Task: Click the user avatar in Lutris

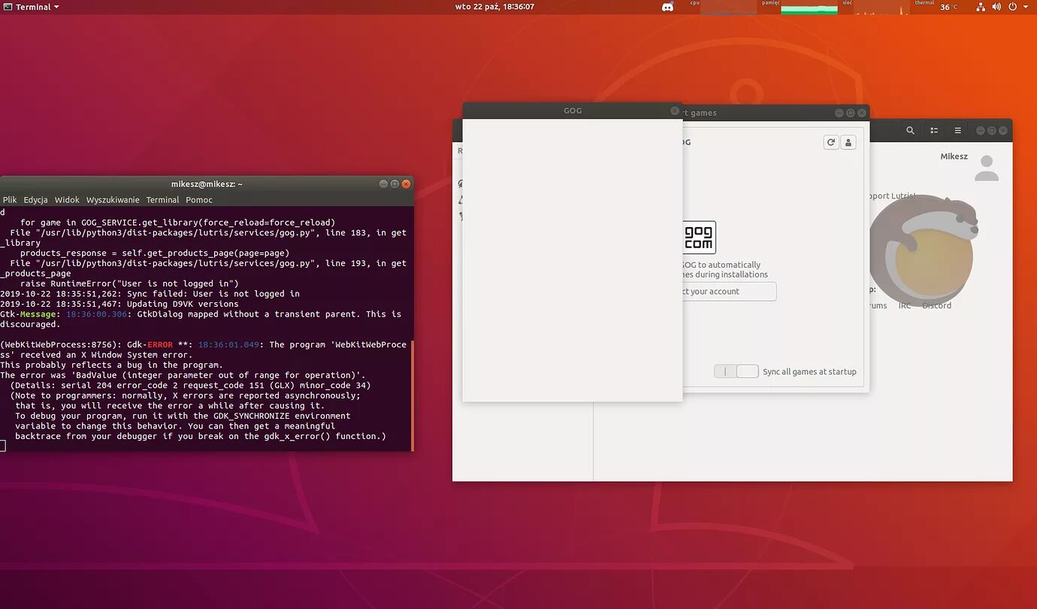Action: [987, 168]
